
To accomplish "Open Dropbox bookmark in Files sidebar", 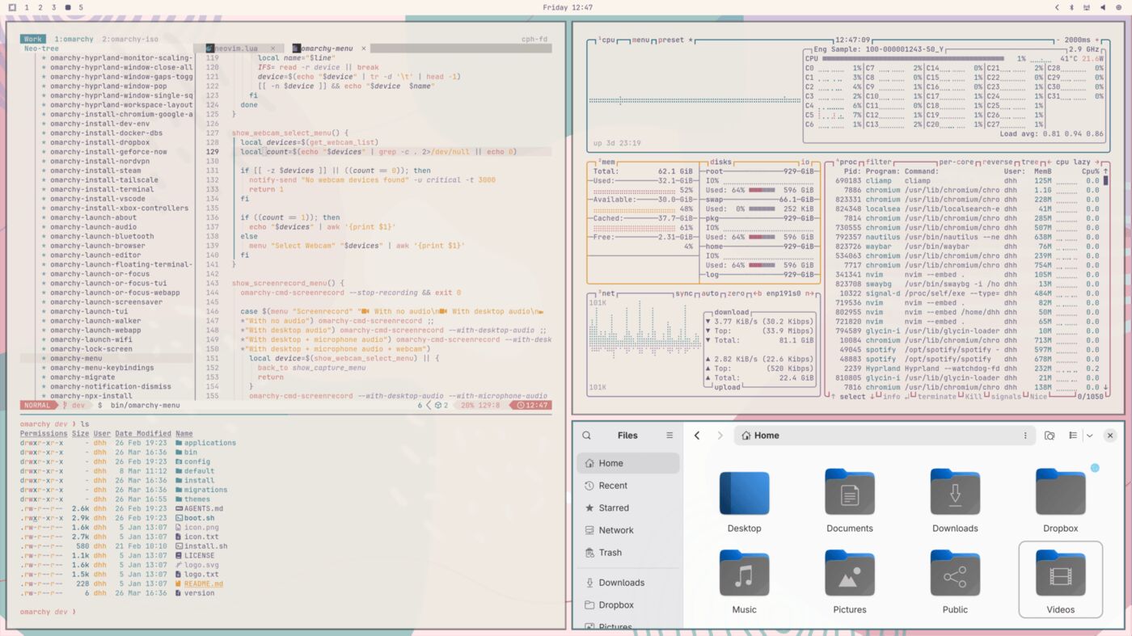I will coord(628,604).
